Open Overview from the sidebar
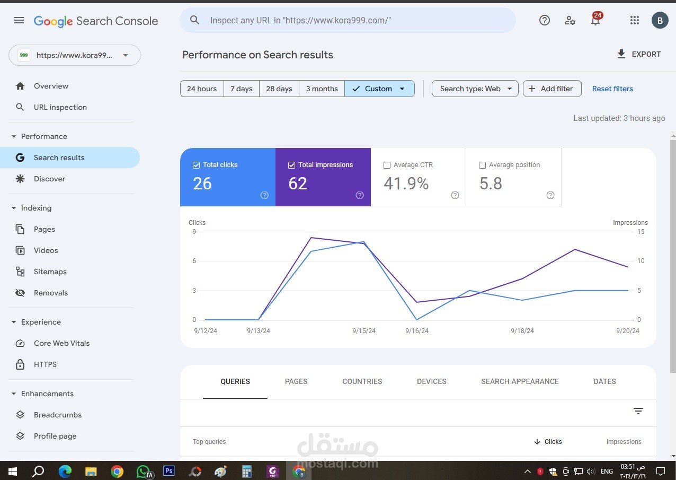Image resolution: width=676 pixels, height=480 pixels. click(x=70, y=86)
